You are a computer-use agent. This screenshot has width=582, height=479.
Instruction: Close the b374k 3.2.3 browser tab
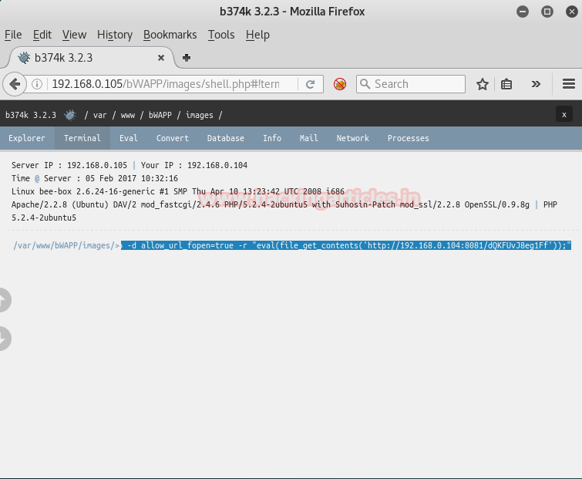click(x=161, y=58)
